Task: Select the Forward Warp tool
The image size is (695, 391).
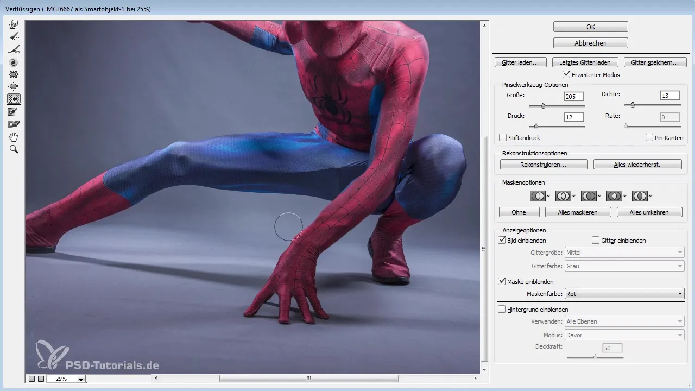Action: [14, 24]
